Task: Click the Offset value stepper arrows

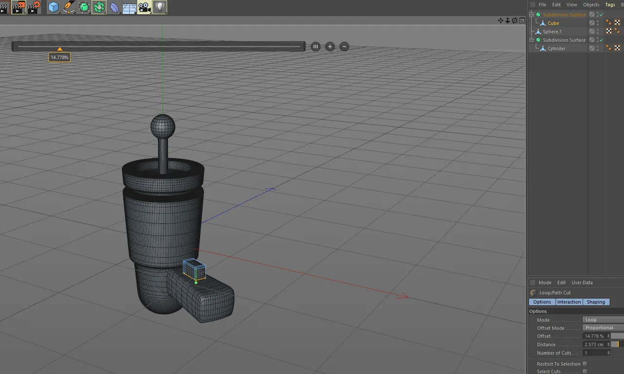Action: coord(608,336)
